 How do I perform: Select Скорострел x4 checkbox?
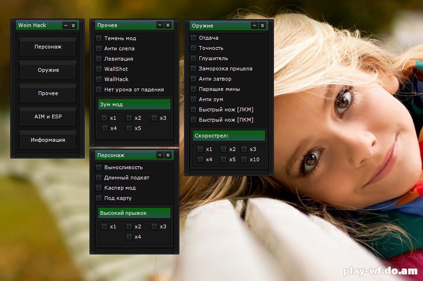(200, 159)
